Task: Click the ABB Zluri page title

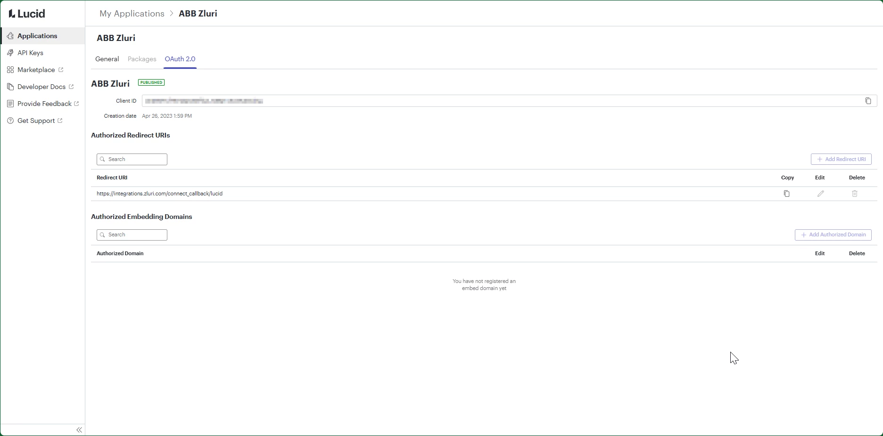Action: [116, 38]
